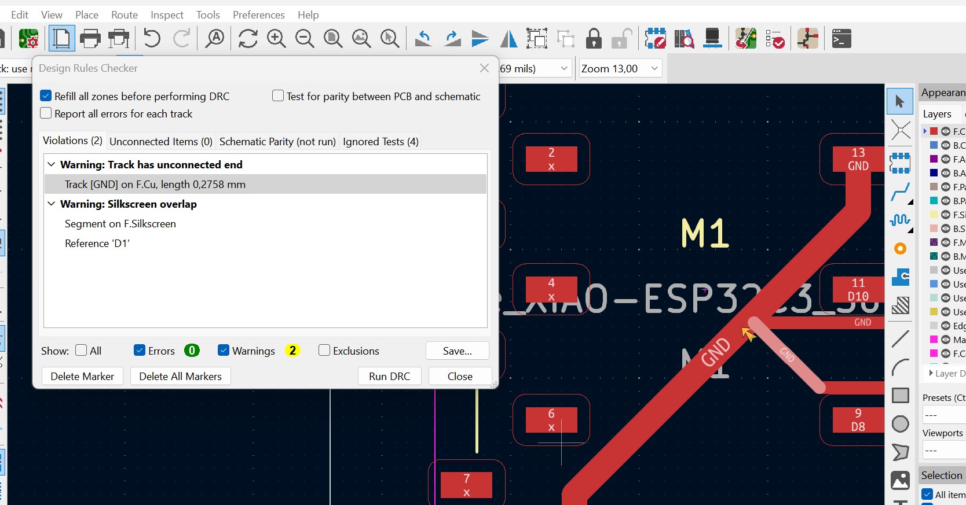Hide the F.Cu layer via eye icon
This screenshot has height=505, width=966.
946,131
